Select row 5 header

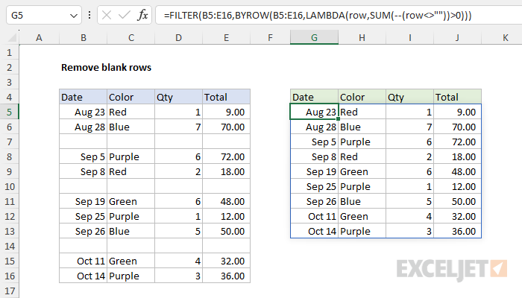[9, 112]
